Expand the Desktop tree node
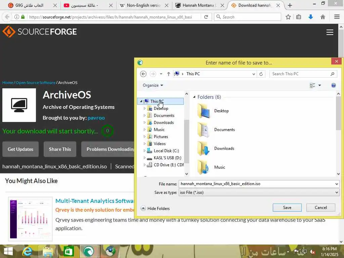Viewport: 344px width, 258px height. click(144, 109)
